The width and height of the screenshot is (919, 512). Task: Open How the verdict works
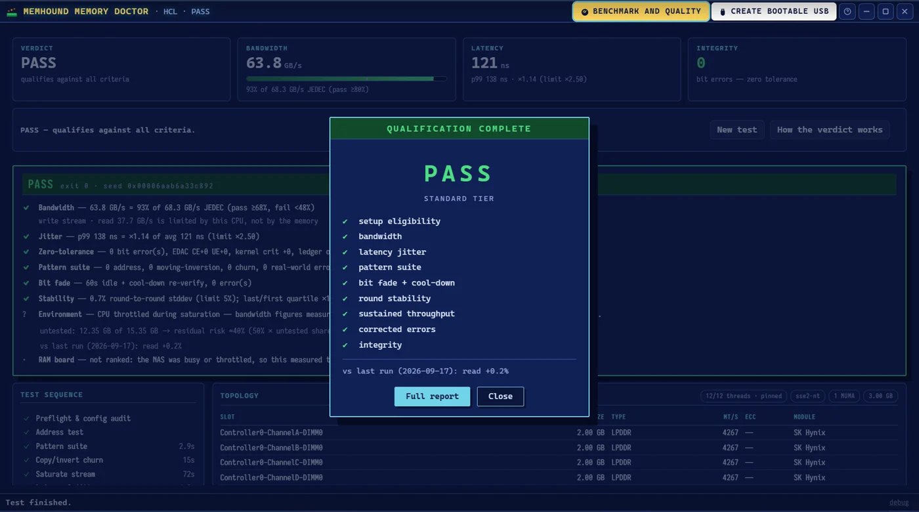830,130
